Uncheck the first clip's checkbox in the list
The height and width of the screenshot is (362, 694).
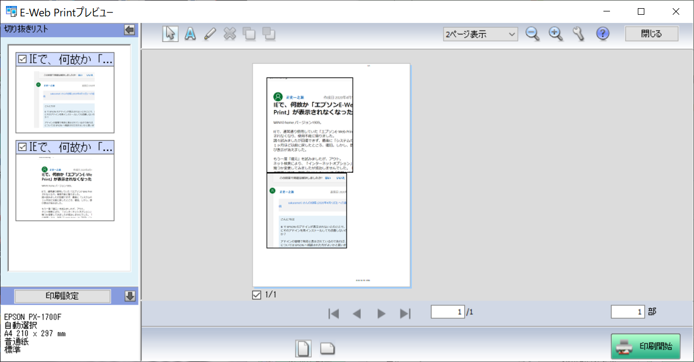click(x=22, y=59)
